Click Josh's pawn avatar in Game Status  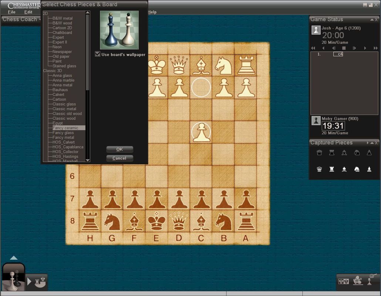pyautogui.click(x=316, y=30)
